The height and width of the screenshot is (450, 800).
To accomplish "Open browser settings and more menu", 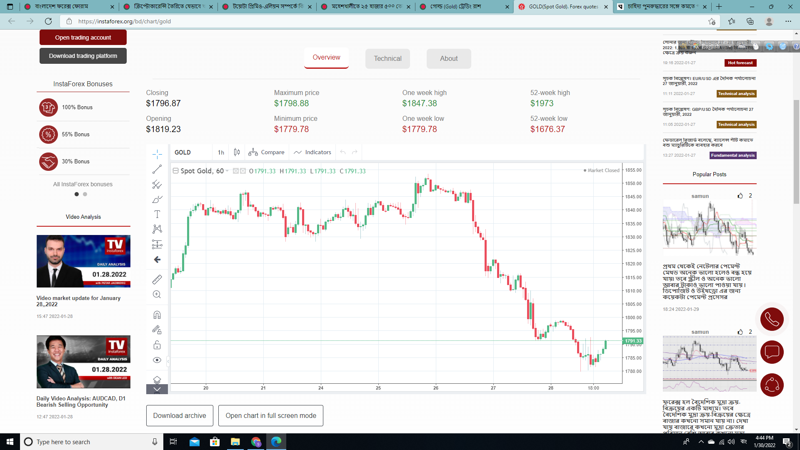I will pos(788,21).
